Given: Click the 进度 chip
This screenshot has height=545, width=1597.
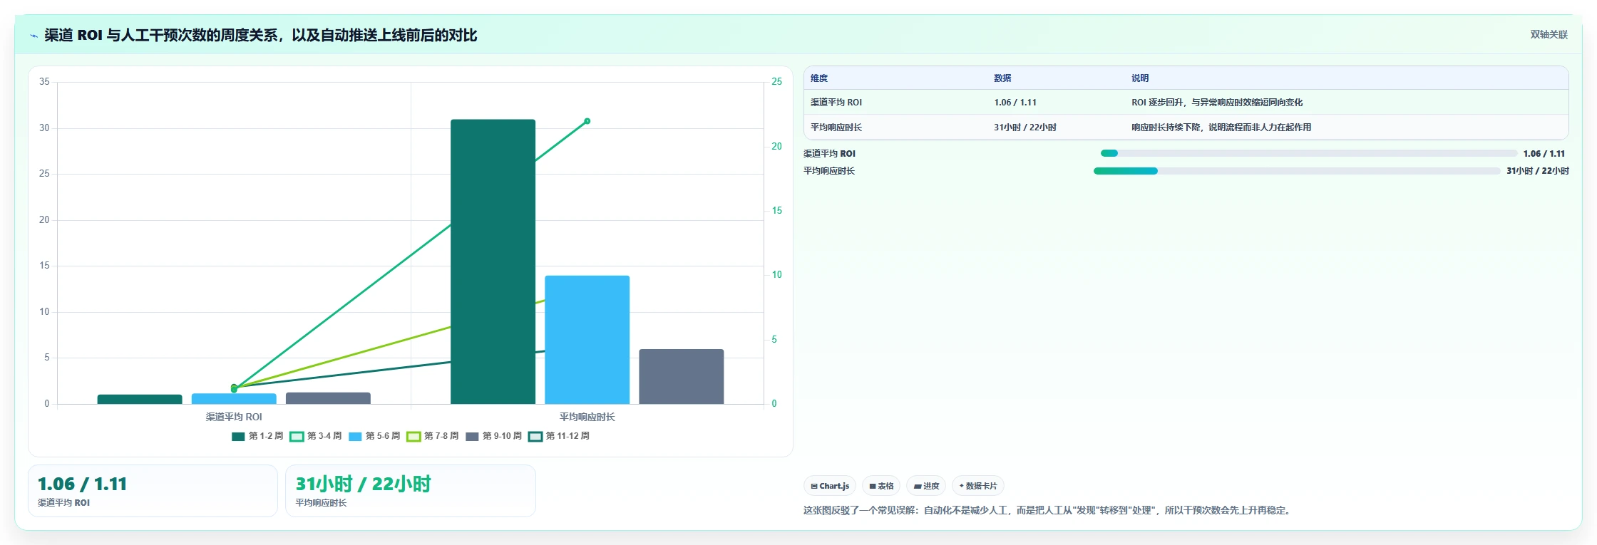Looking at the screenshot, I should (x=926, y=486).
